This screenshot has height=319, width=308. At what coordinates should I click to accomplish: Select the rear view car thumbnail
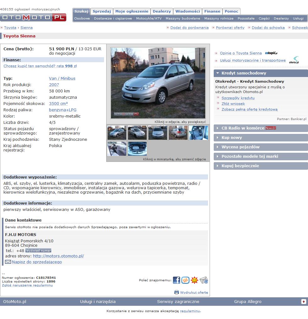(178, 133)
